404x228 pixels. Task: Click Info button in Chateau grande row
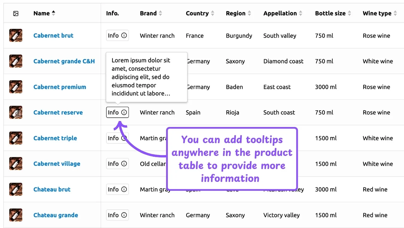click(117, 215)
